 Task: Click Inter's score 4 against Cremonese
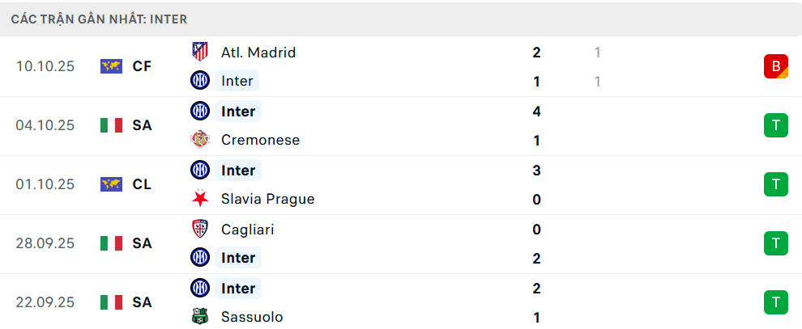[536, 111]
